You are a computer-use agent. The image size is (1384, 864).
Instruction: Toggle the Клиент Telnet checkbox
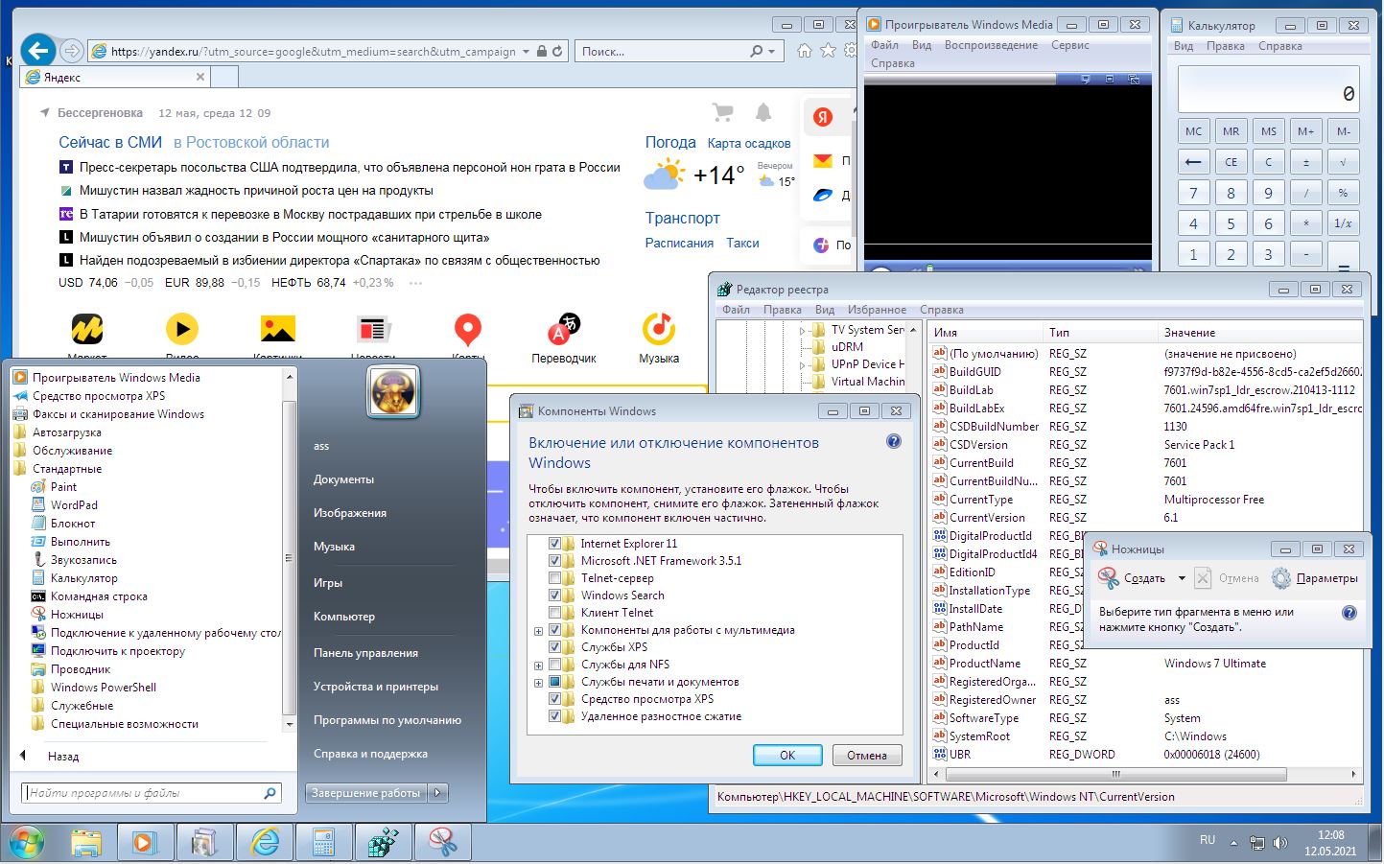pyautogui.click(x=554, y=613)
